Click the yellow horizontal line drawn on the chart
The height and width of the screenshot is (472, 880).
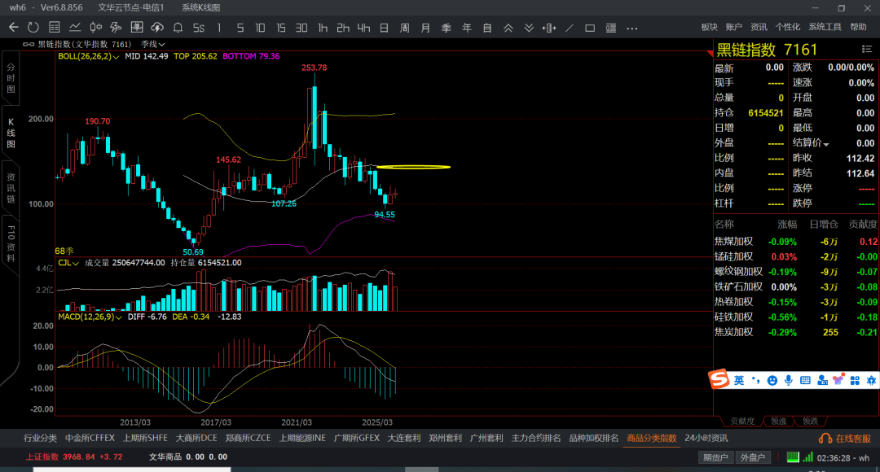pos(413,167)
